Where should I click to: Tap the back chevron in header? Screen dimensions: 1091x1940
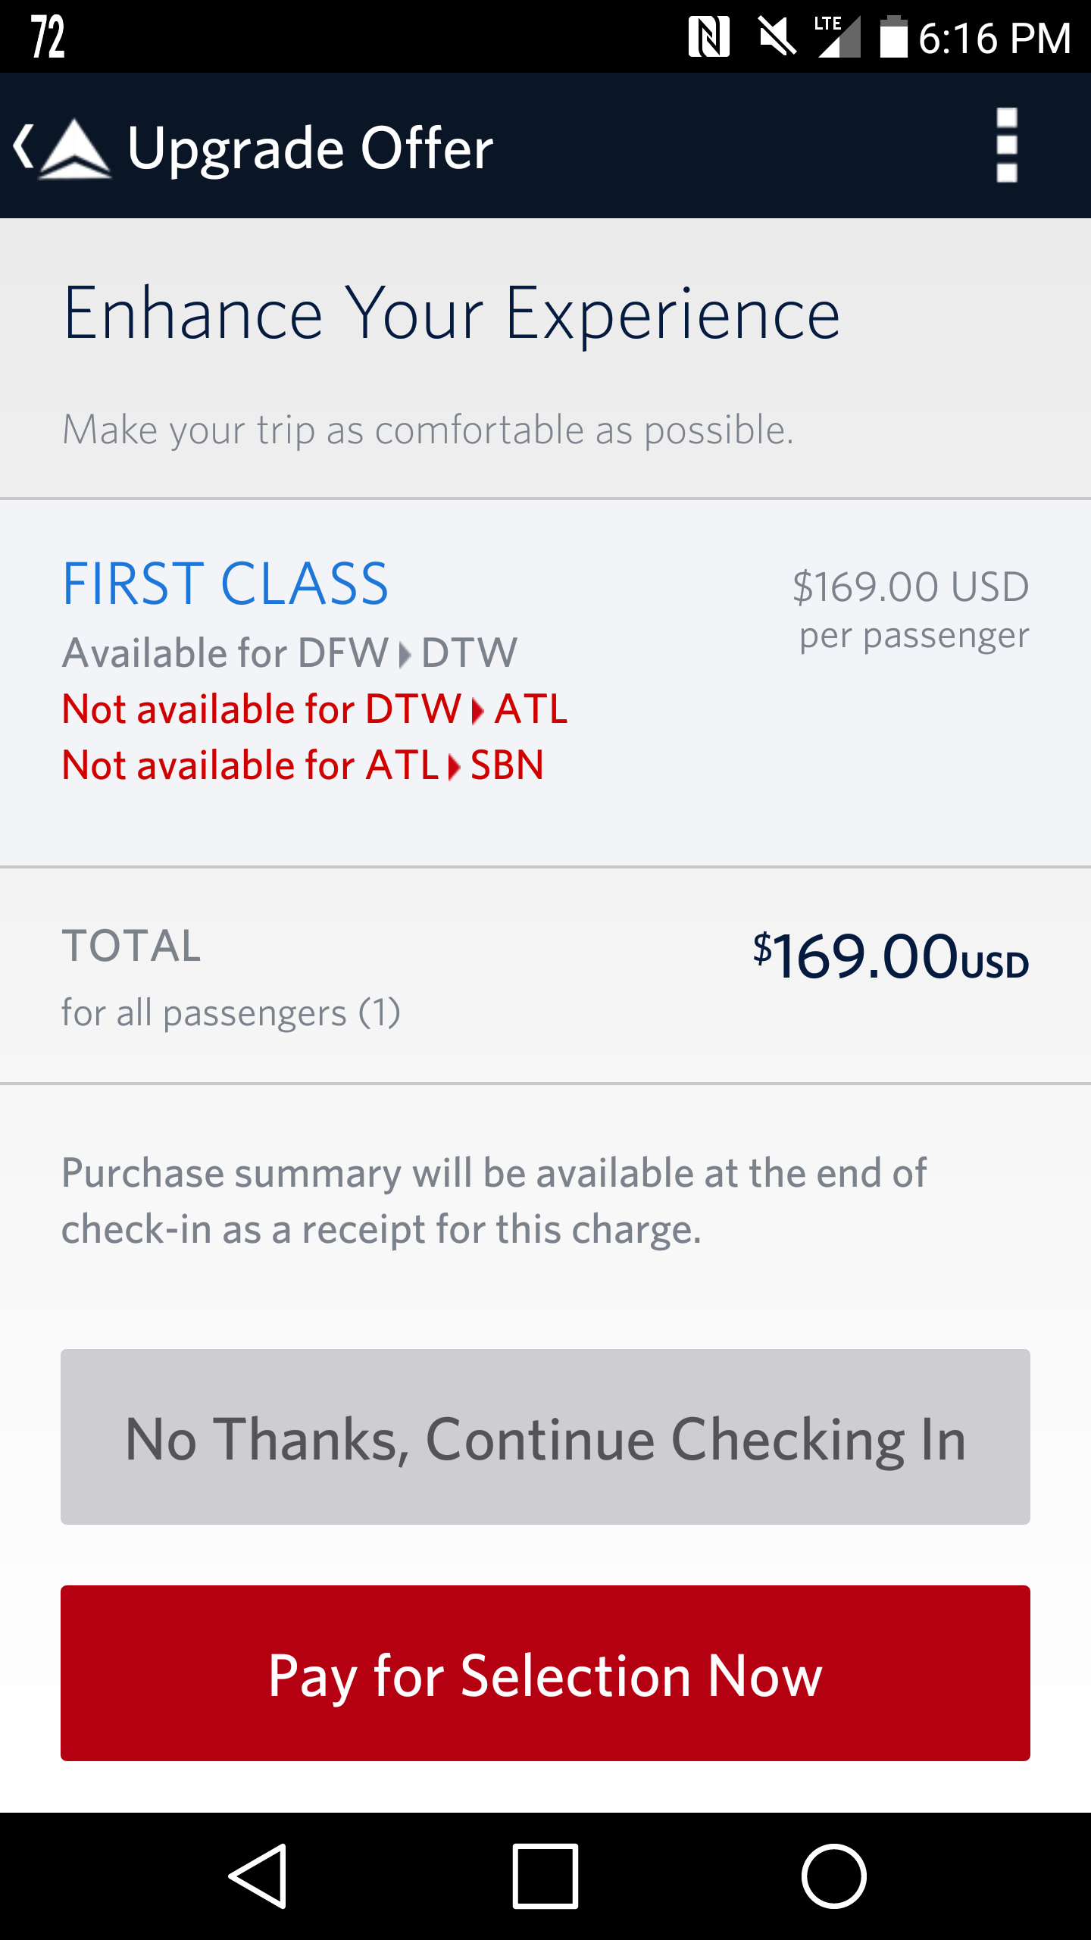pos(24,146)
